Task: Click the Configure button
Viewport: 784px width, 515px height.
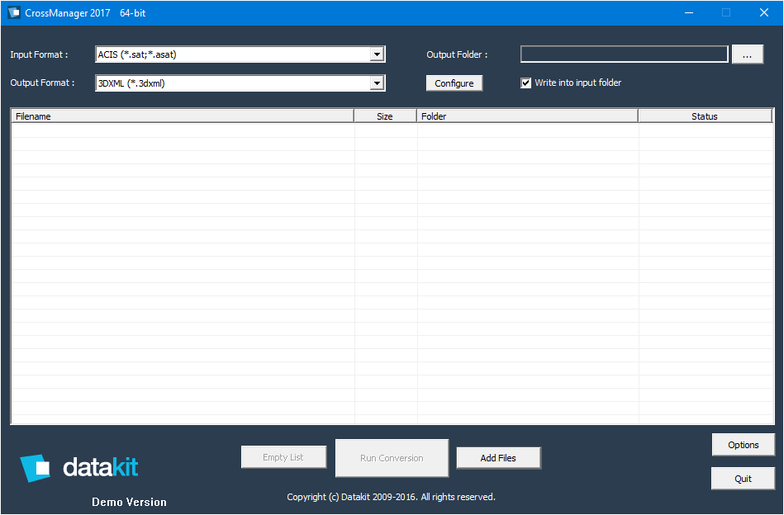Action: click(x=454, y=83)
